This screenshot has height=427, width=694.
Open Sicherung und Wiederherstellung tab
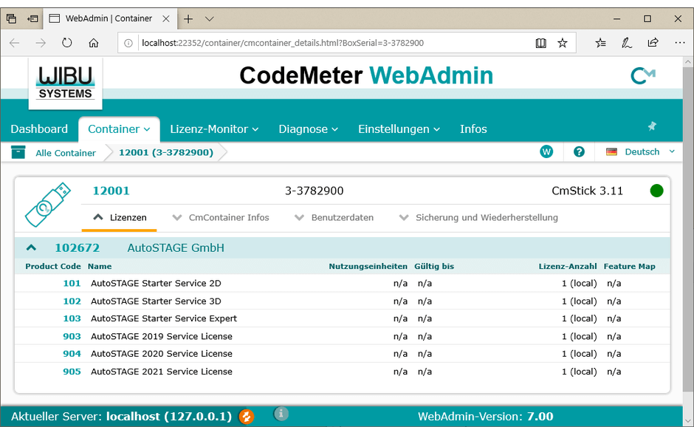coord(478,217)
